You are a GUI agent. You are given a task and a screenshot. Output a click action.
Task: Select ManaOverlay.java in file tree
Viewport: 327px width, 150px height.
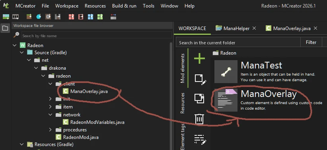click(x=85, y=91)
